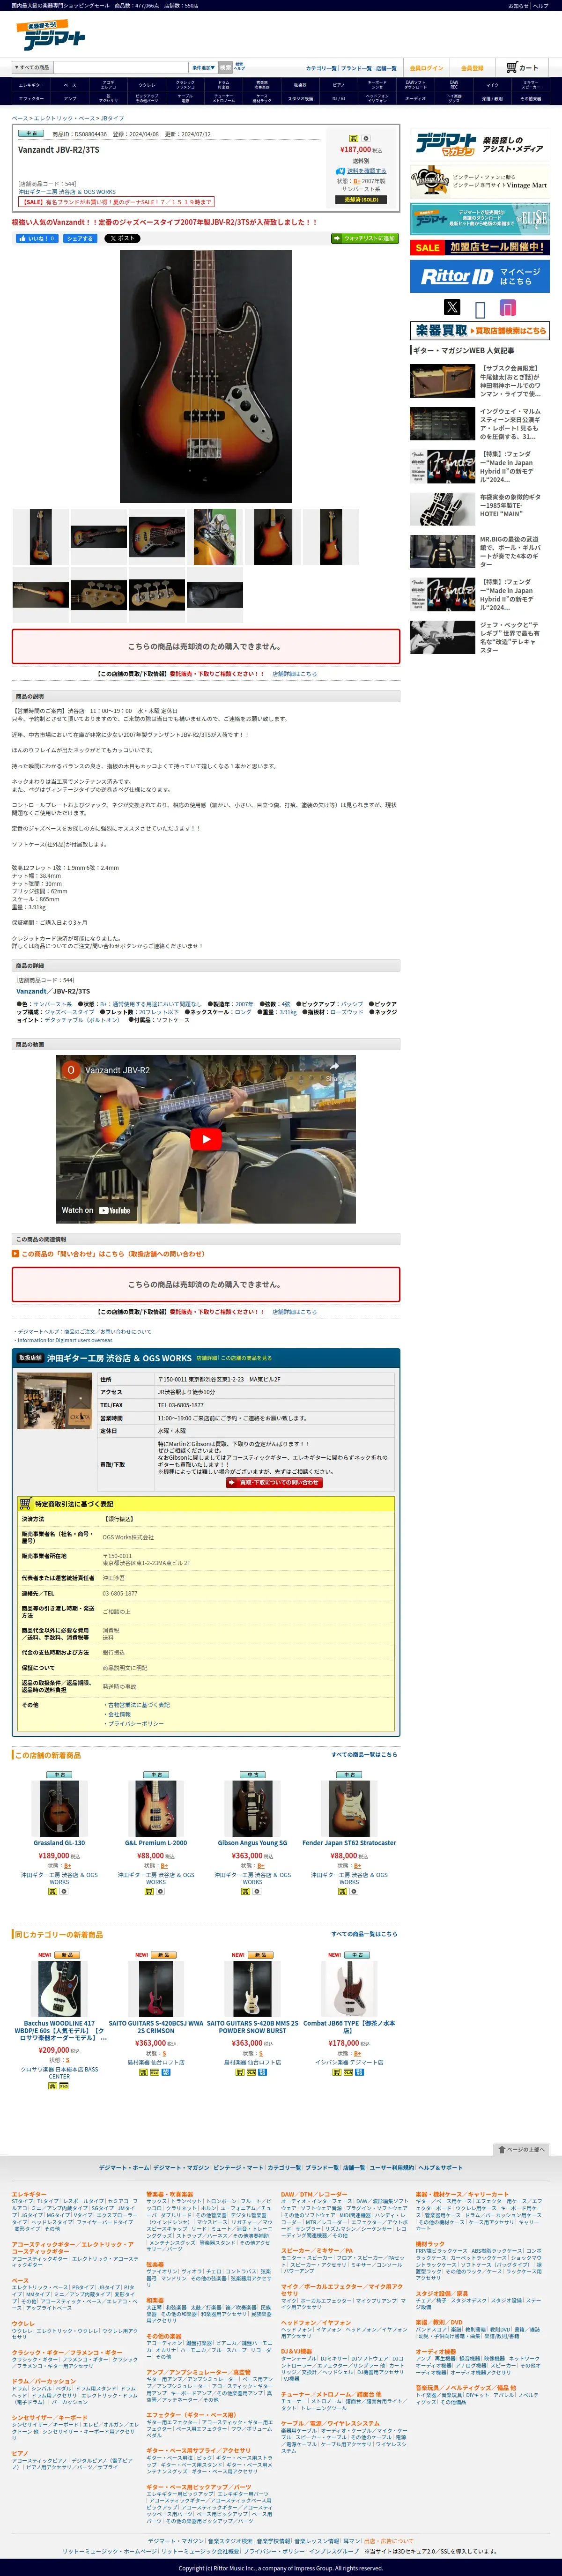Open the SALE 加盟店セール開催中 banner
The width and height of the screenshot is (562, 2576).
(x=480, y=247)
